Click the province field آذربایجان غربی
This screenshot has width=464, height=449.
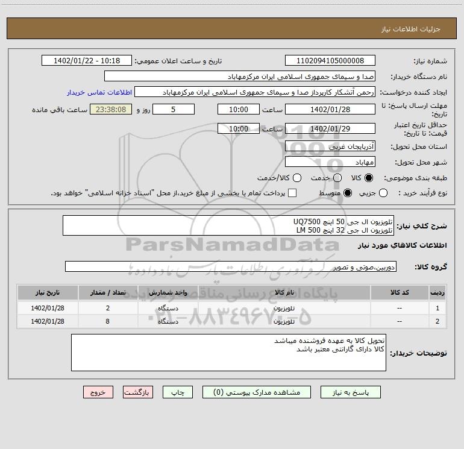[x=330, y=146]
